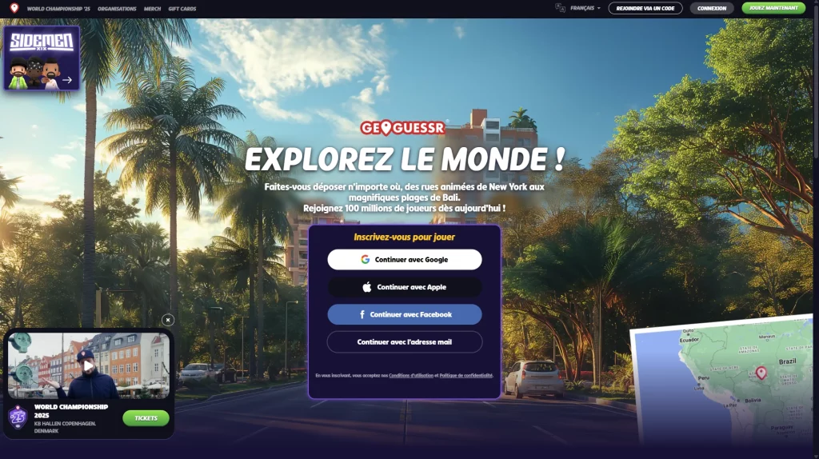Open the Français language dropdown
Viewport: 819px width, 459px height.
click(585, 8)
